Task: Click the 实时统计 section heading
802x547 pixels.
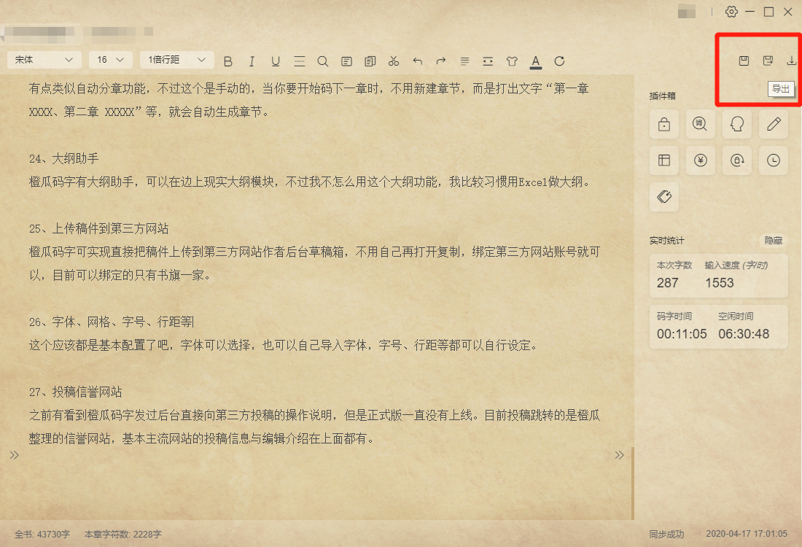Action: pyautogui.click(x=666, y=241)
